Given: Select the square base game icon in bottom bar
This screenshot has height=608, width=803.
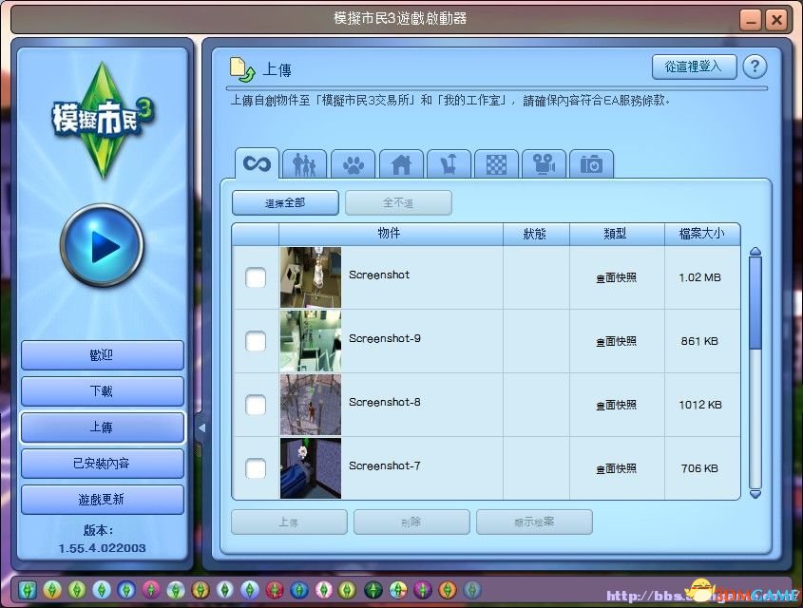Looking at the screenshot, I should 28,590.
